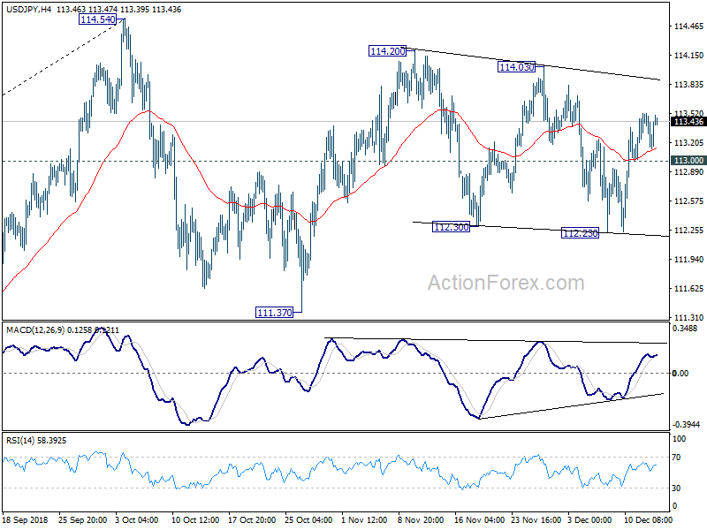Click the 111.310 price axis value
This screenshot has width=707, height=530.
(688, 318)
